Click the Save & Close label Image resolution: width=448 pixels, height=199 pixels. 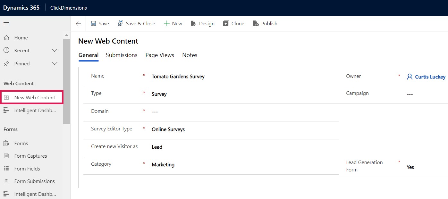pyautogui.click(x=140, y=24)
